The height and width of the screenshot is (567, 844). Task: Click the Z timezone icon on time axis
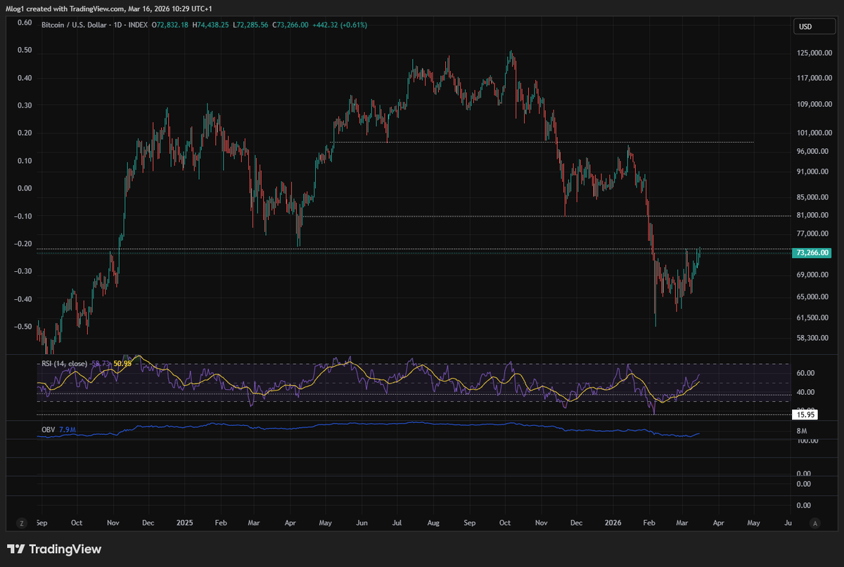[23, 523]
